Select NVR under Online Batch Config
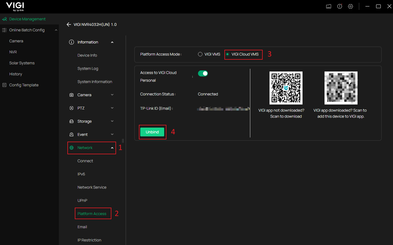Screen dimensions: 393x245 coord(13,52)
